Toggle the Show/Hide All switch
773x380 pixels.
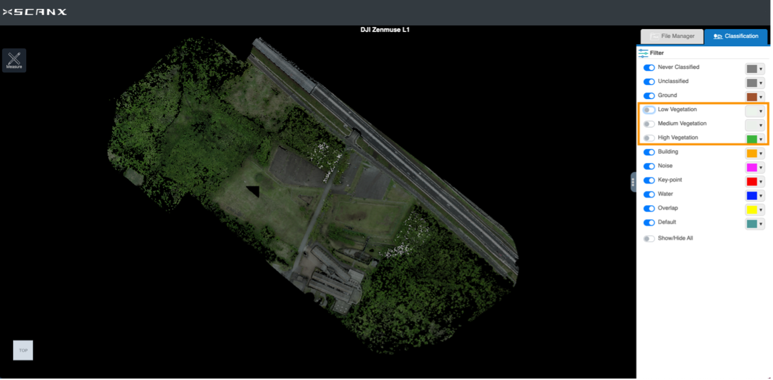[649, 239]
